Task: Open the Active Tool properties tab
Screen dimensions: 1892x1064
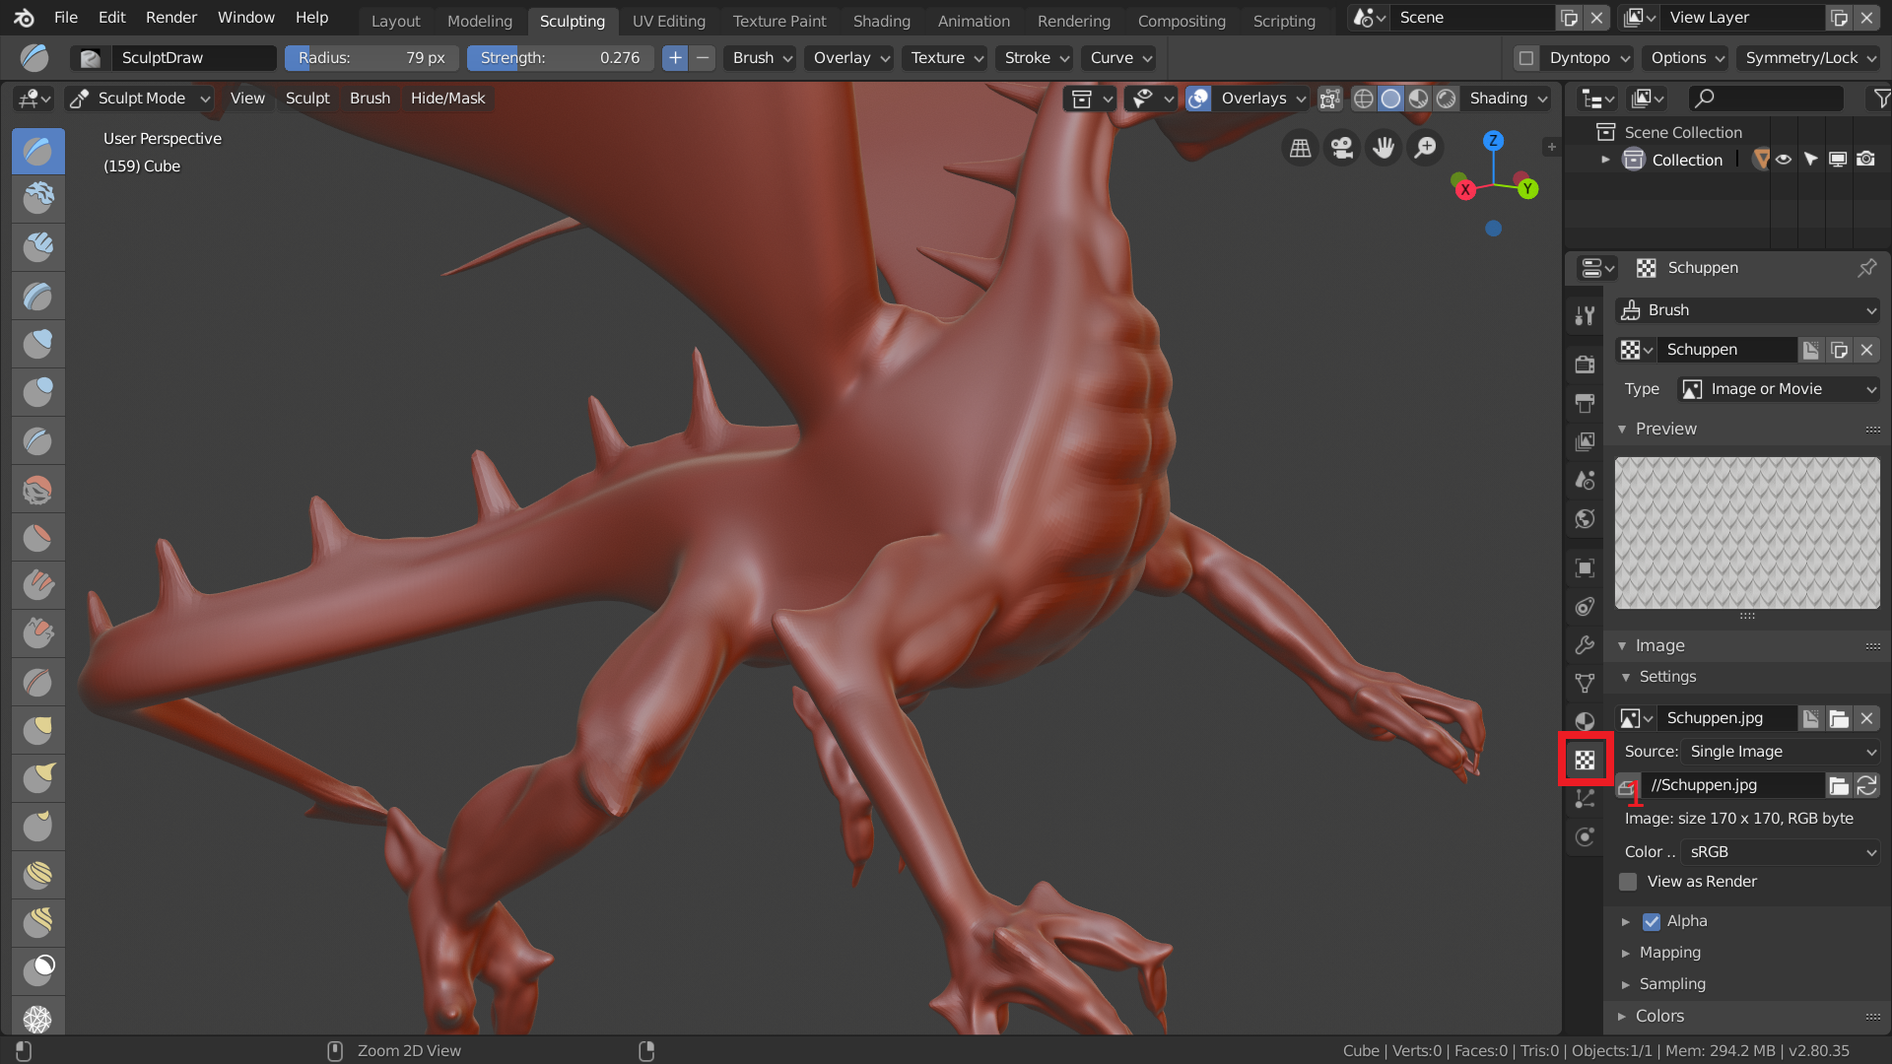Action: [x=1585, y=315]
